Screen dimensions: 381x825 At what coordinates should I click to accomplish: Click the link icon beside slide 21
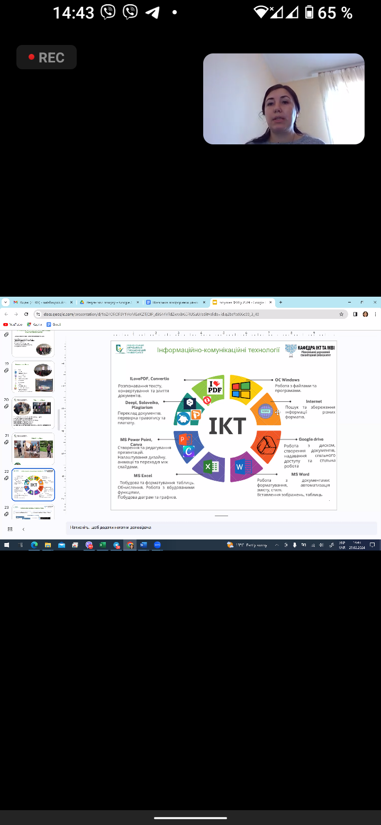(x=6, y=443)
